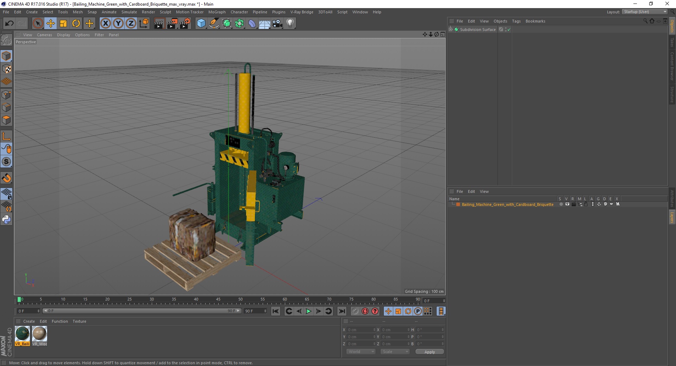Add a Light object
Image resolution: width=676 pixels, height=366 pixels.
tap(290, 24)
